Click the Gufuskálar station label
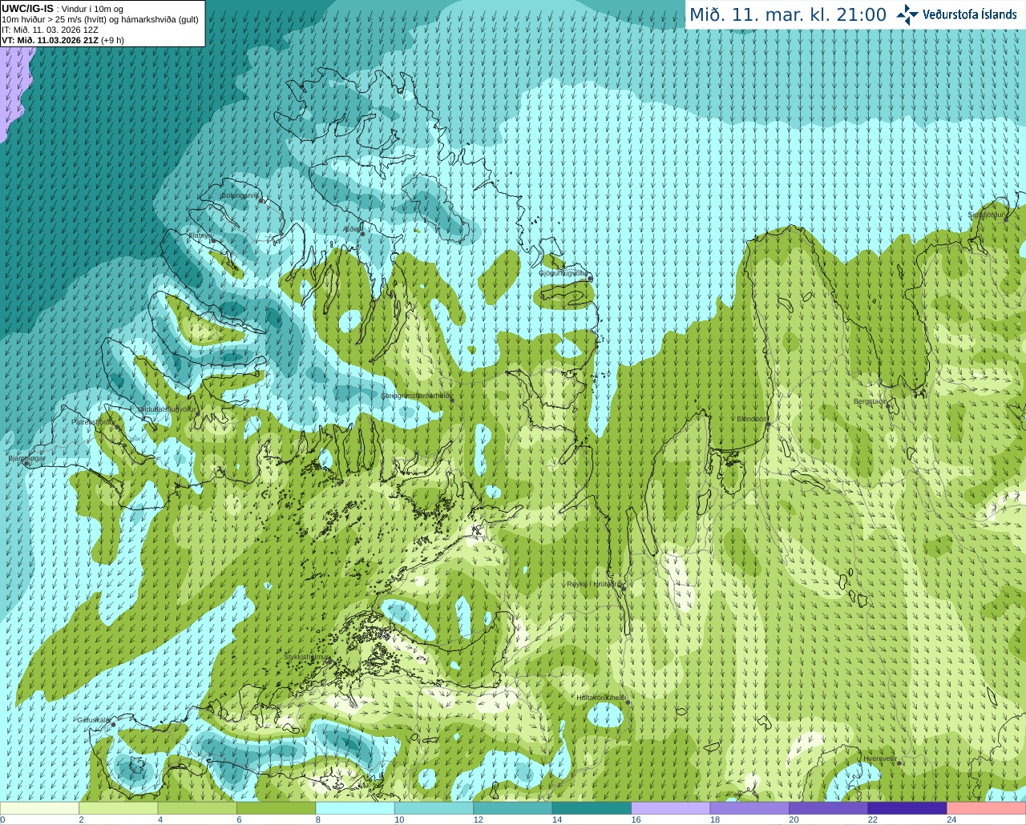 (93, 719)
